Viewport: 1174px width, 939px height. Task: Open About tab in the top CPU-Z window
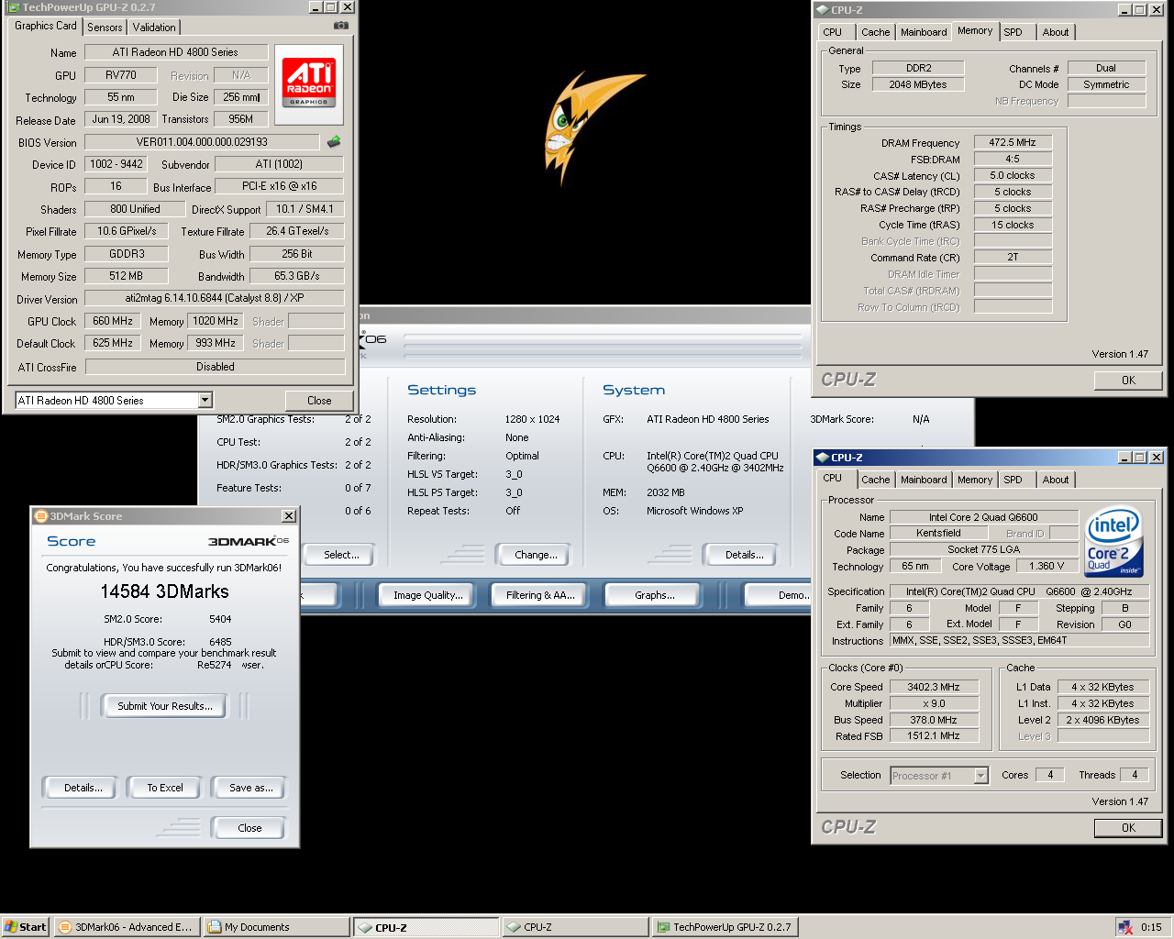point(1056,32)
